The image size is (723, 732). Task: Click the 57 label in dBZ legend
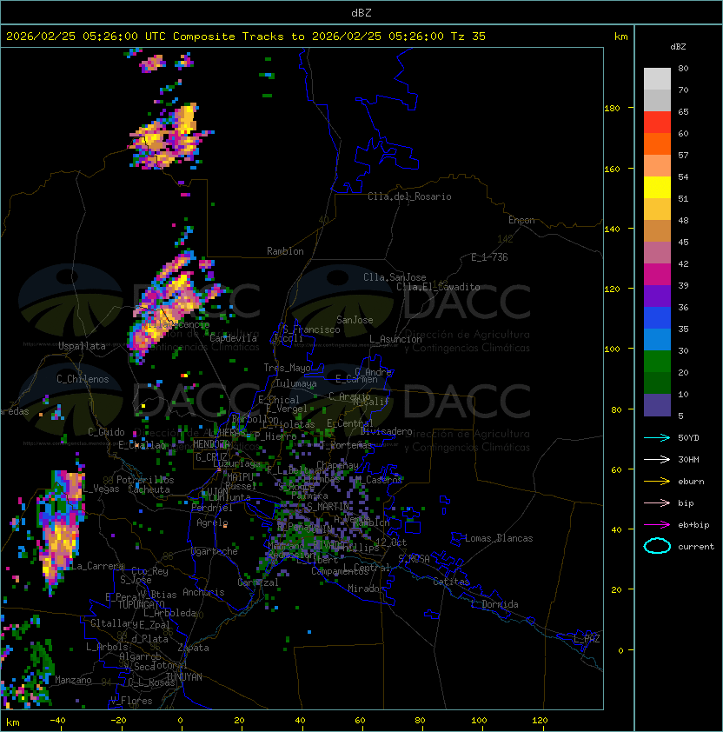click(x=683, y=155)
